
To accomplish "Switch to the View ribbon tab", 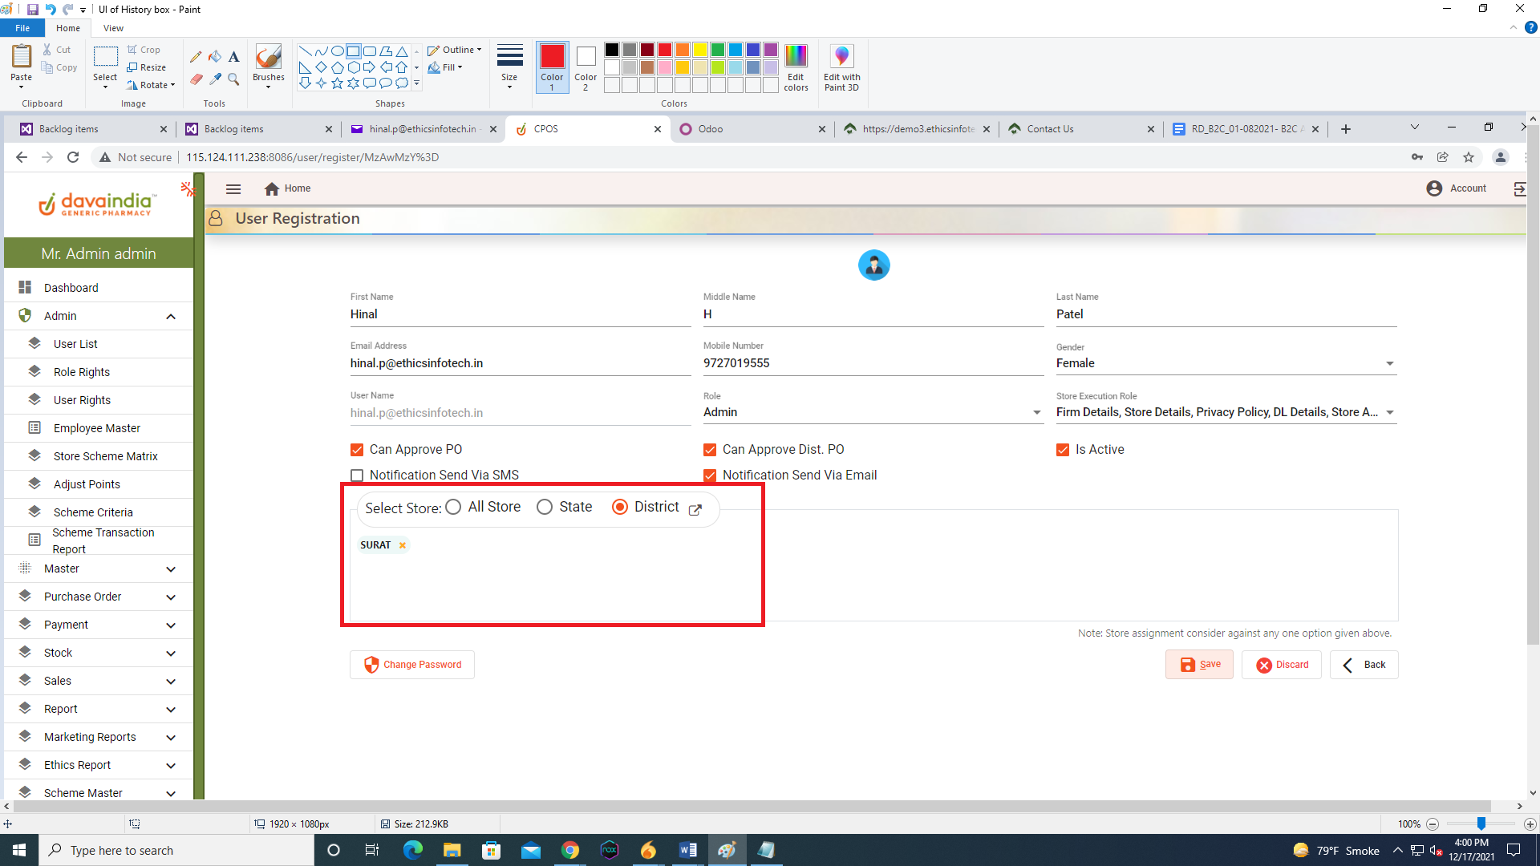I will tap(113, 28).
